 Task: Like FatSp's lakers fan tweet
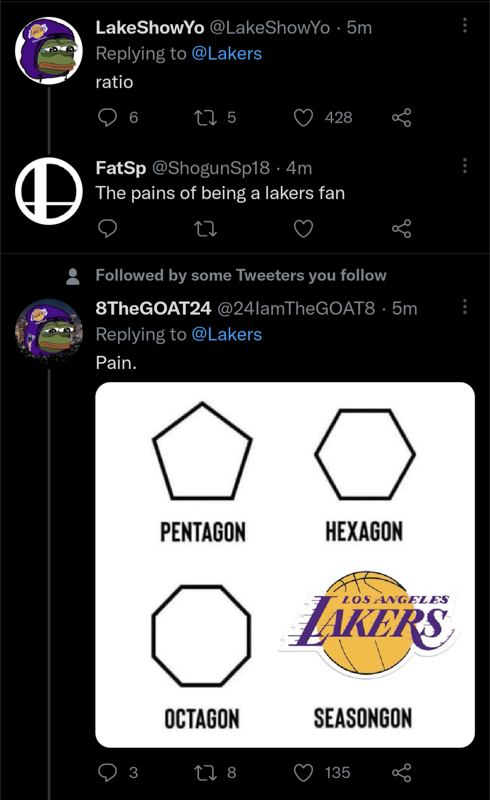305,228
